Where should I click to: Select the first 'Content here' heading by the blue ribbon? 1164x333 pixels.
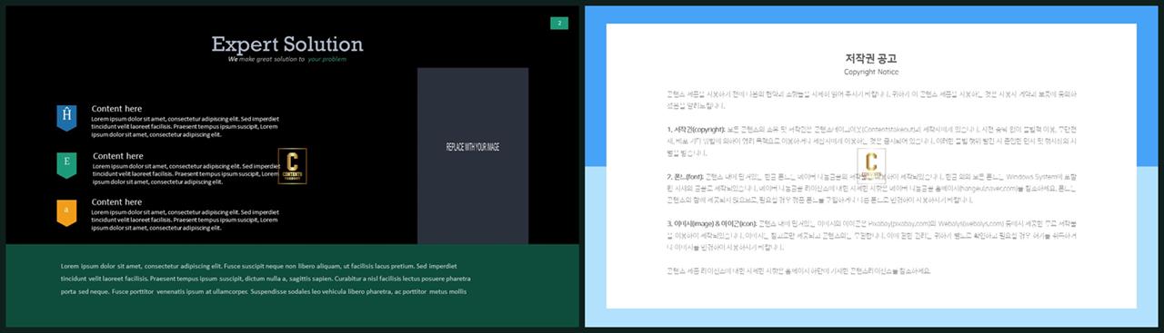tap(116, 109)
